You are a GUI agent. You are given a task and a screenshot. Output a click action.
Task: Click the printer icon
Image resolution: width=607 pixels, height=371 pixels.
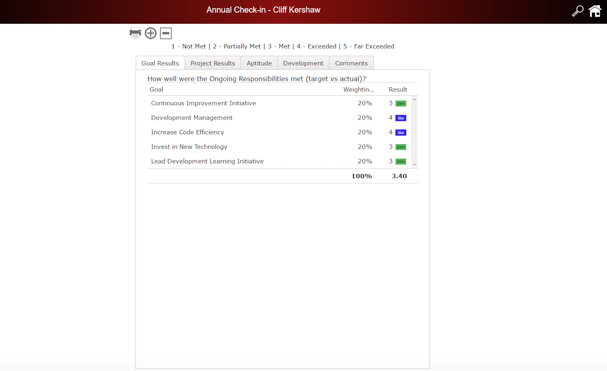[x=135, y=33]
